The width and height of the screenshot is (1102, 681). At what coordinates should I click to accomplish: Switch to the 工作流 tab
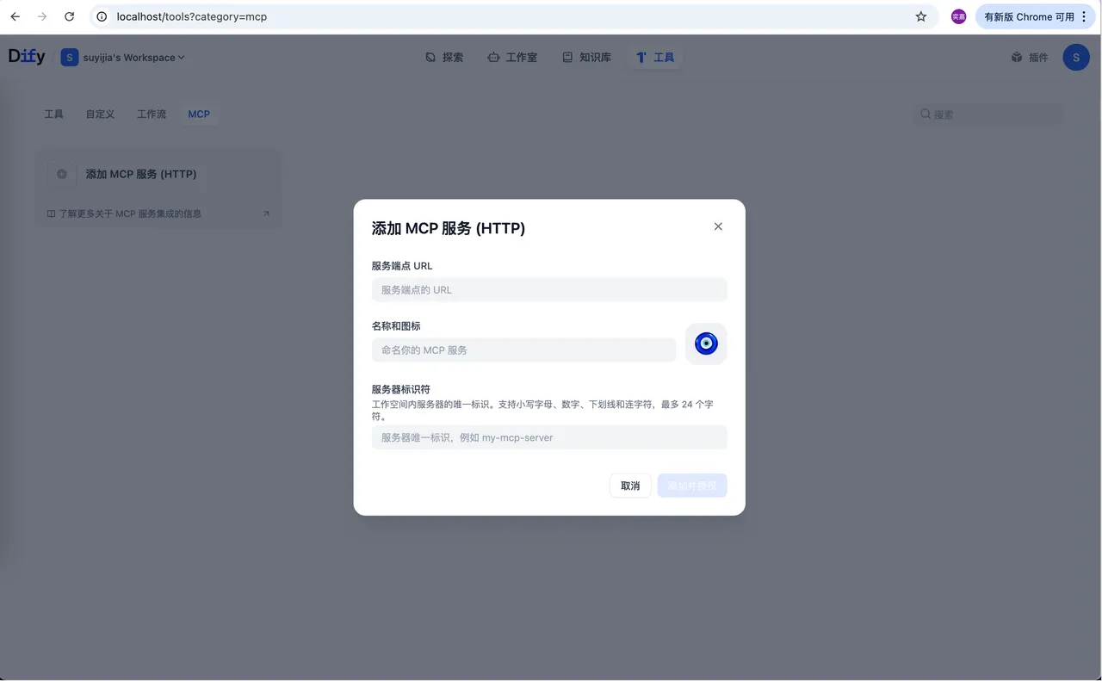click(151, 114)
